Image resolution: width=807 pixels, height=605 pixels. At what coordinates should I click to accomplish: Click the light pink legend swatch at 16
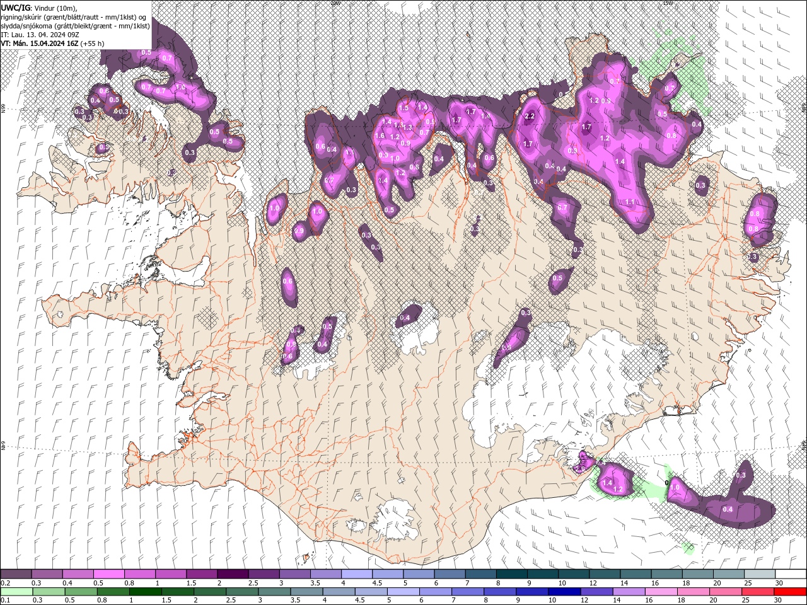point(661,592)
